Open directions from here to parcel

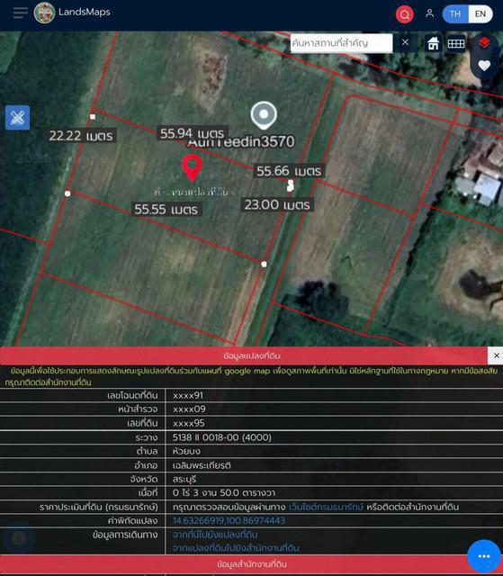215,535
